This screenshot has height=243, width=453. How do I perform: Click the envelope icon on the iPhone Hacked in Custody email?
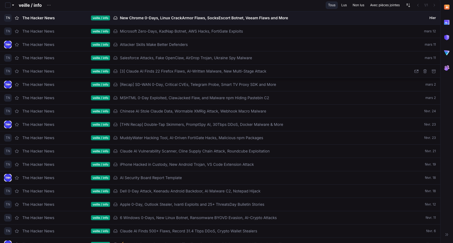115,164
